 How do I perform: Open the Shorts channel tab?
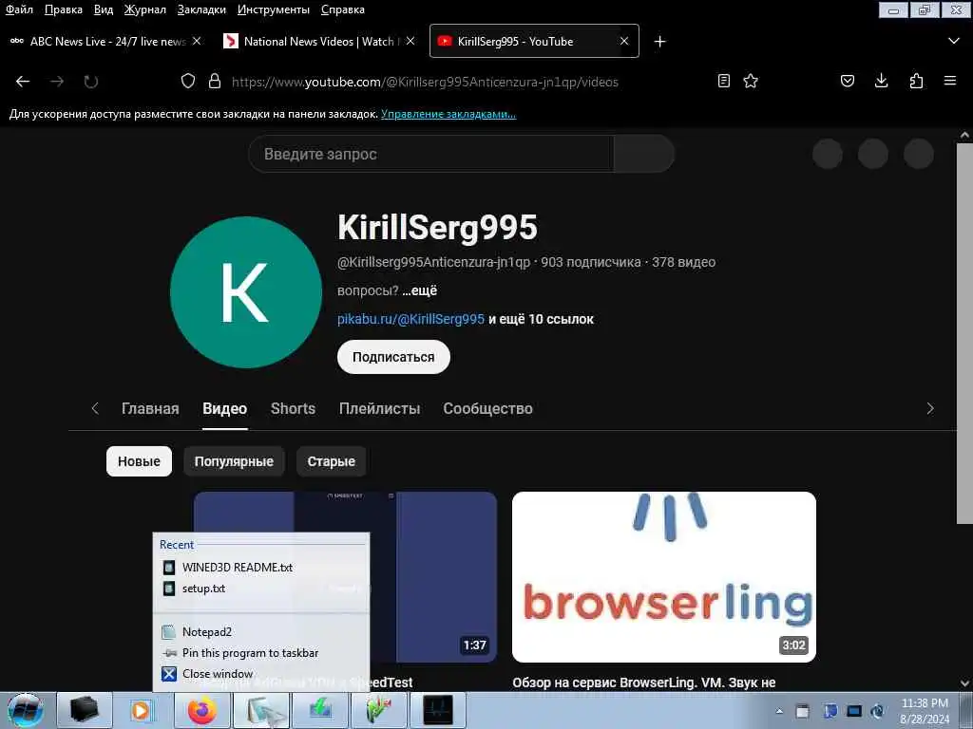click(x=293, y=408)
